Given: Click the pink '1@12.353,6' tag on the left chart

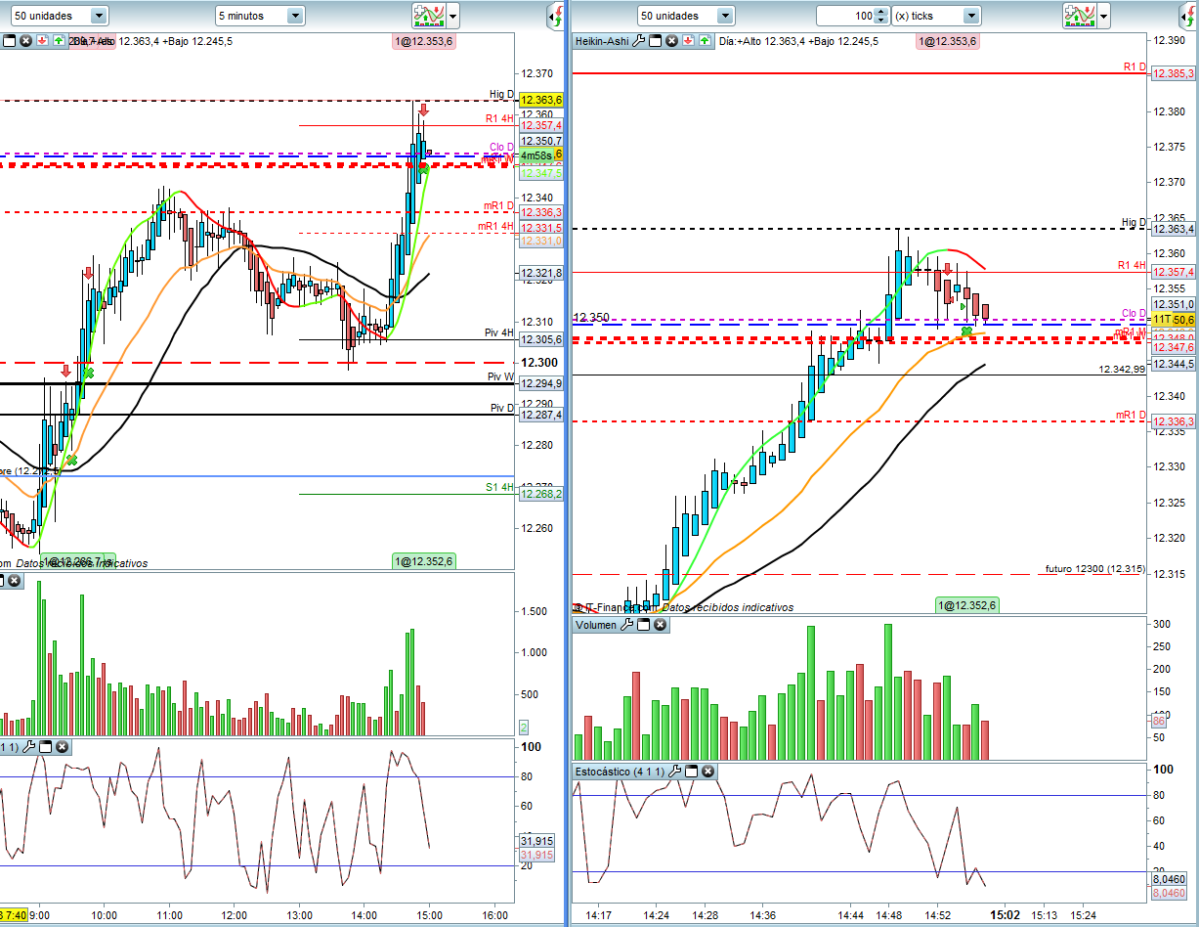Looking at the screenshot, I should point(424,41).
